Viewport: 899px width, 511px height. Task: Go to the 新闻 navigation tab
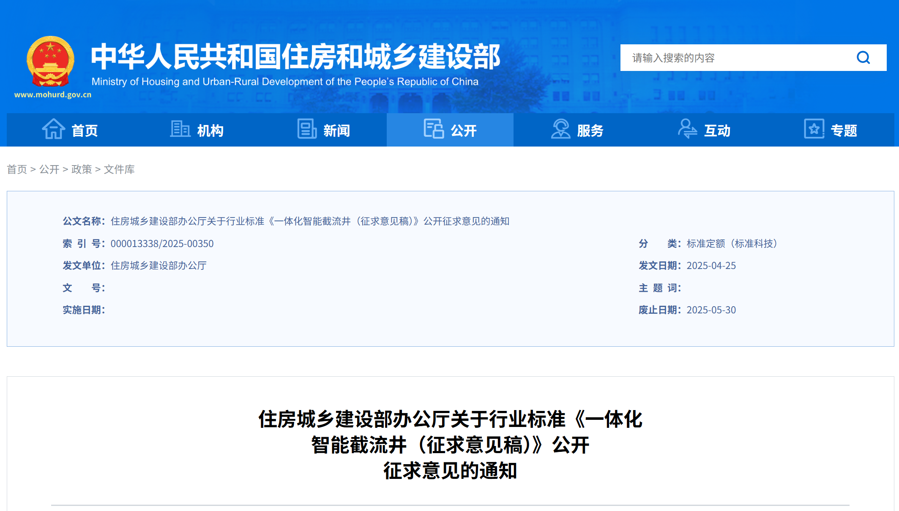[323, 130]
